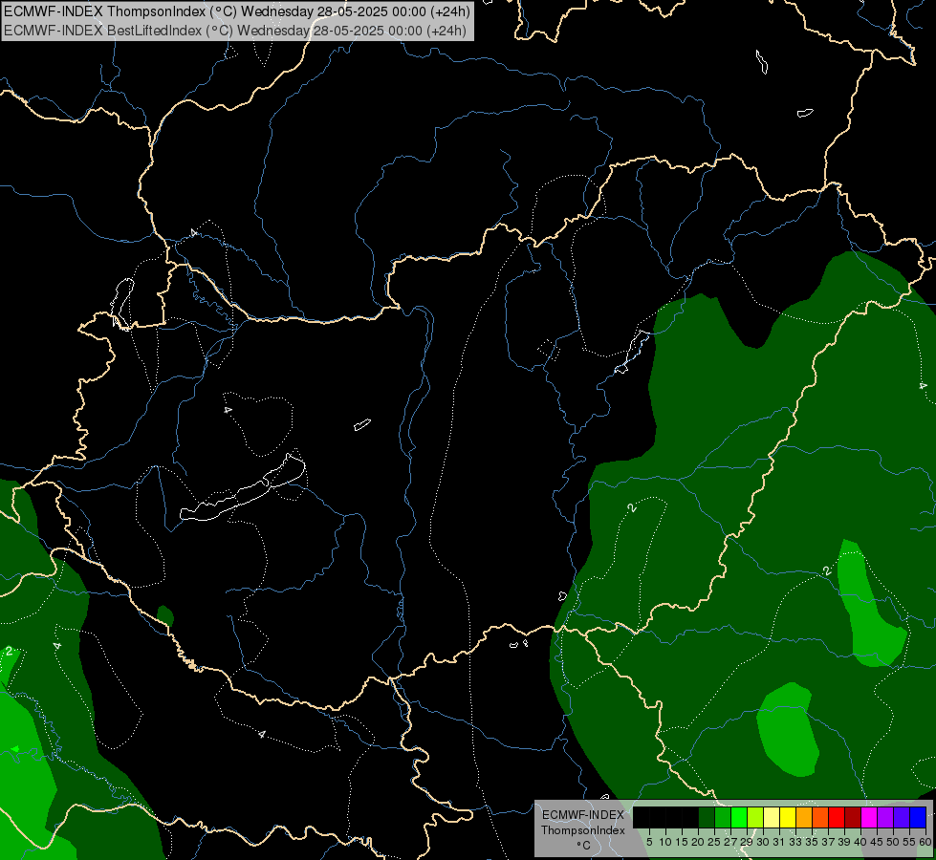
Task: Click the °C unit label in legend
Action: [x=583, y=846]
